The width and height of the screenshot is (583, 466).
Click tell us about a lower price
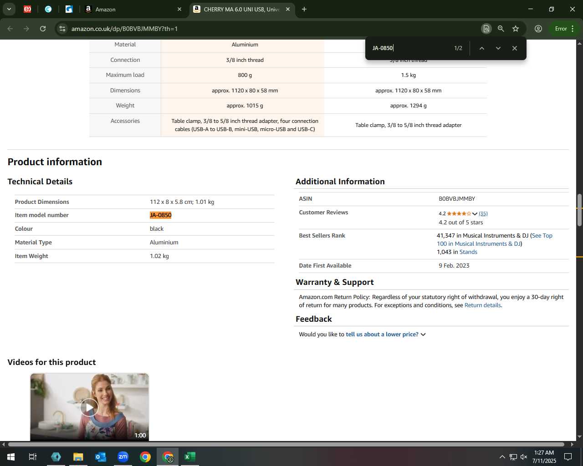[x=382, y=334]
